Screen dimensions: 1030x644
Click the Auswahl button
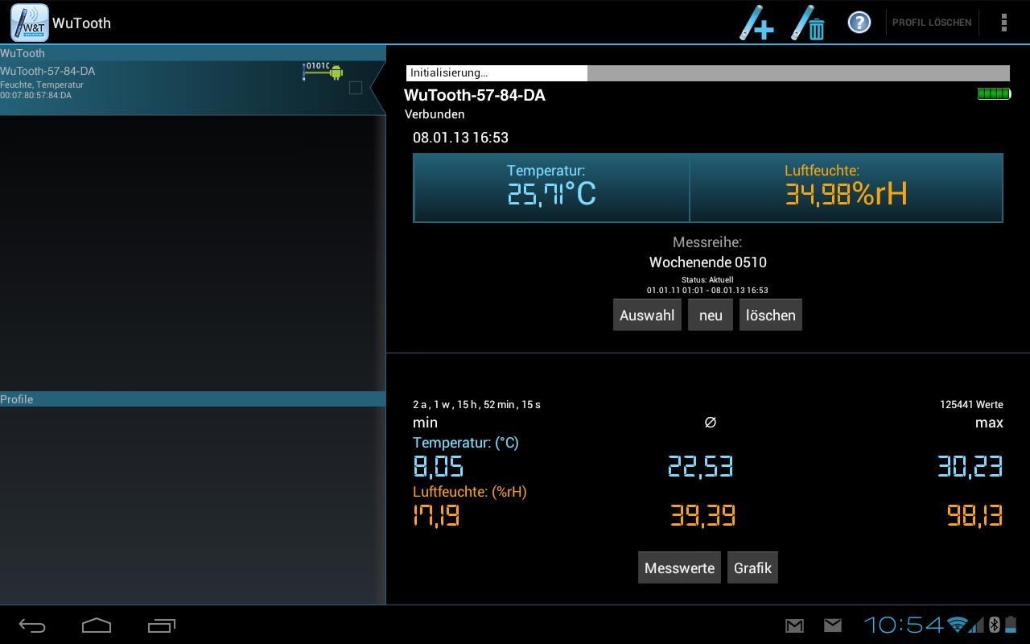[647, 315]
